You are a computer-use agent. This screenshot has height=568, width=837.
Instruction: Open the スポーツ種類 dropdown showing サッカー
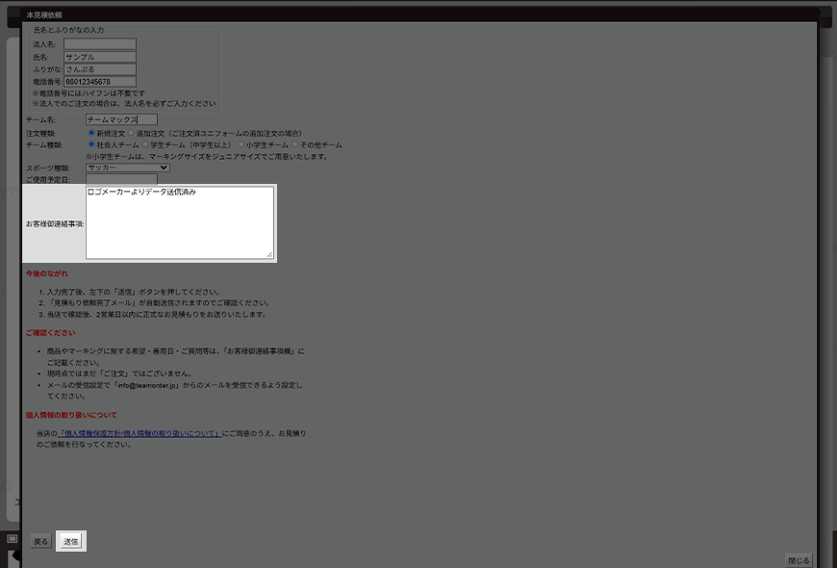click(128, 168)
